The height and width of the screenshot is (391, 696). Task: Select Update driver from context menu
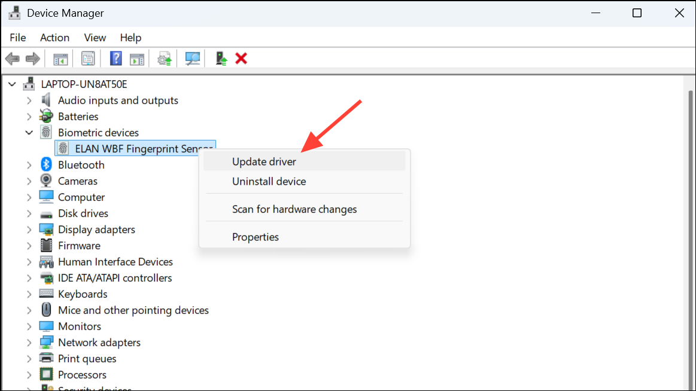[x=264, y=161]
